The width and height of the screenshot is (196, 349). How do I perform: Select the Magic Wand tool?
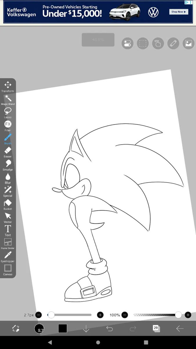8,100
